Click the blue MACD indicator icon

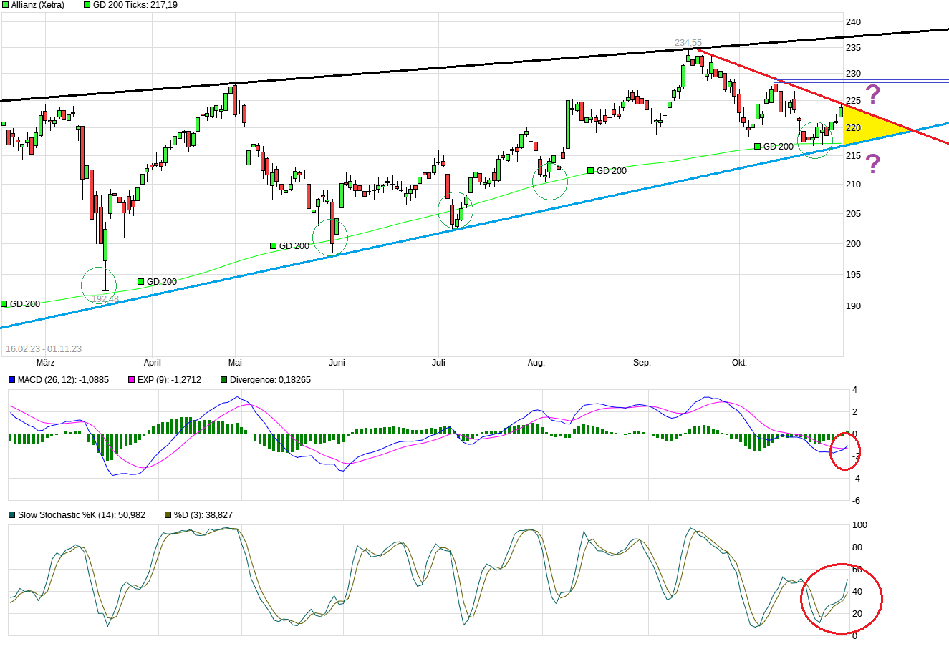[10, 380]
